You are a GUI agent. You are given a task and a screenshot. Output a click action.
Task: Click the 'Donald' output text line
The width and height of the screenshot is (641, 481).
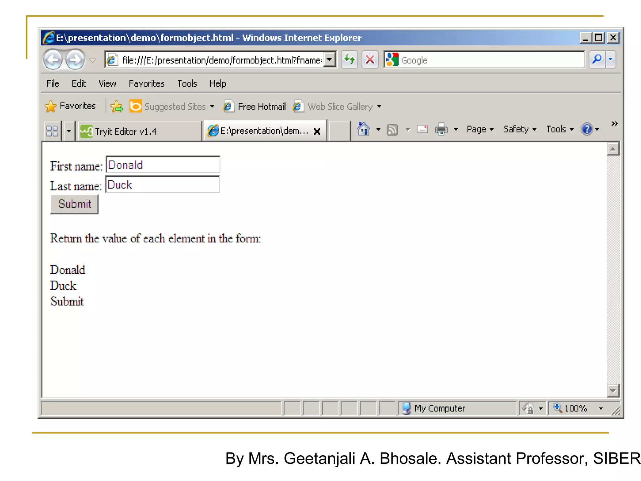(x=68, y=270)
